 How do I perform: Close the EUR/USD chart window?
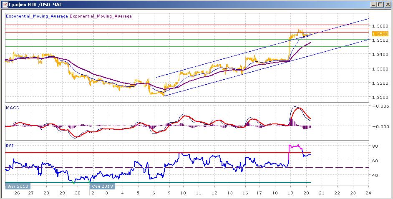387,5
